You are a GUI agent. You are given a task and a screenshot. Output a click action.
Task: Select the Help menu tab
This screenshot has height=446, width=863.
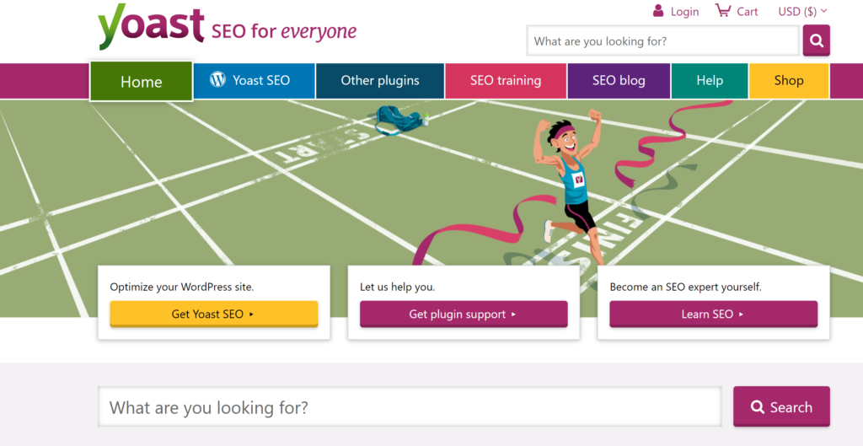pos(710,81)
